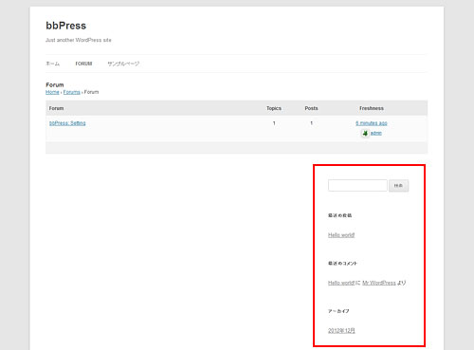
Task: Open the ホーム menu item
Action: (x=52, y=64)
